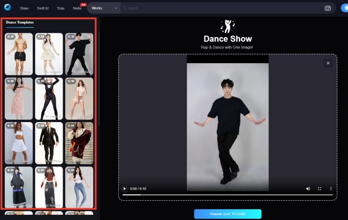
Task: Mute the video with the speaker icon
Action: click(308, 188)
